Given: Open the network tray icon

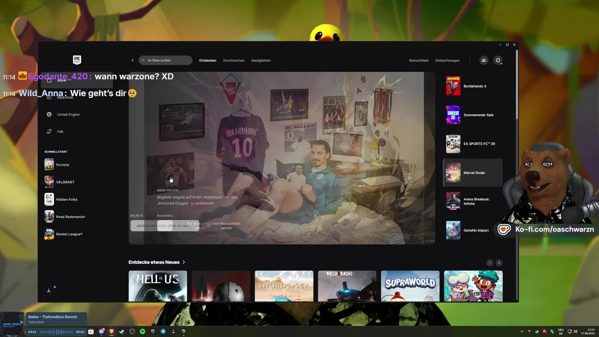Looking at the screenshot, I should (x=570, y=332).
